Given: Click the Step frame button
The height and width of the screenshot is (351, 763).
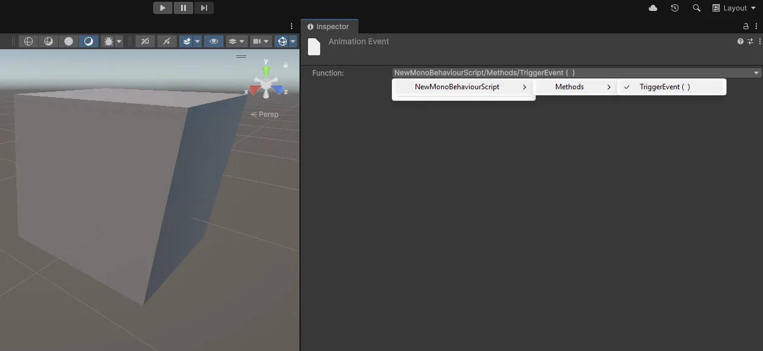Looking at the screenshot, I should point(204,8).
